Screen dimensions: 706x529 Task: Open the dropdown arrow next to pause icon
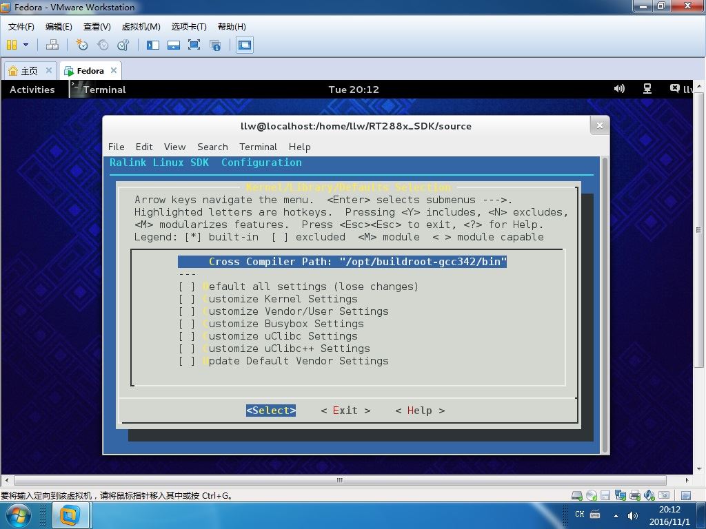[x=26, y=45]
